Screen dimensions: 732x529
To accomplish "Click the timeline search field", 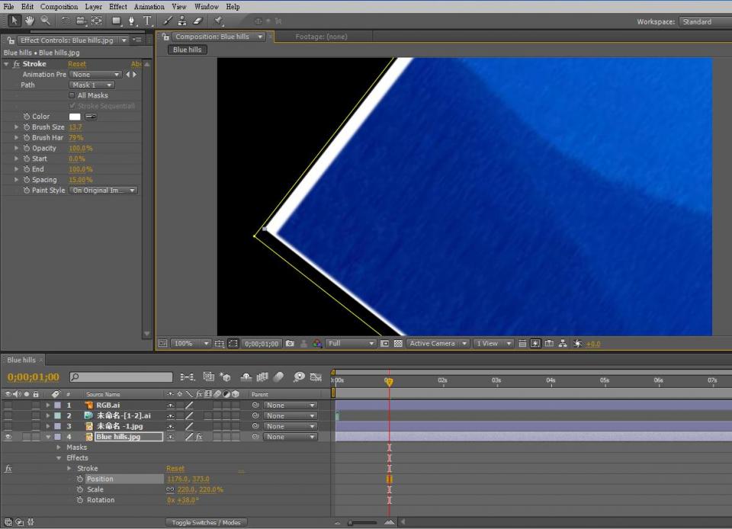I will click(122, 377).
